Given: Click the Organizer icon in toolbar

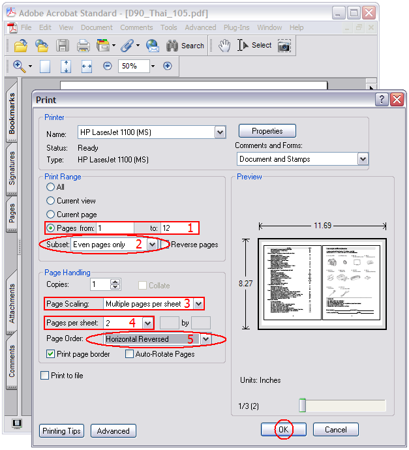Looking at the screenshot, I should (x=103, y=46).
